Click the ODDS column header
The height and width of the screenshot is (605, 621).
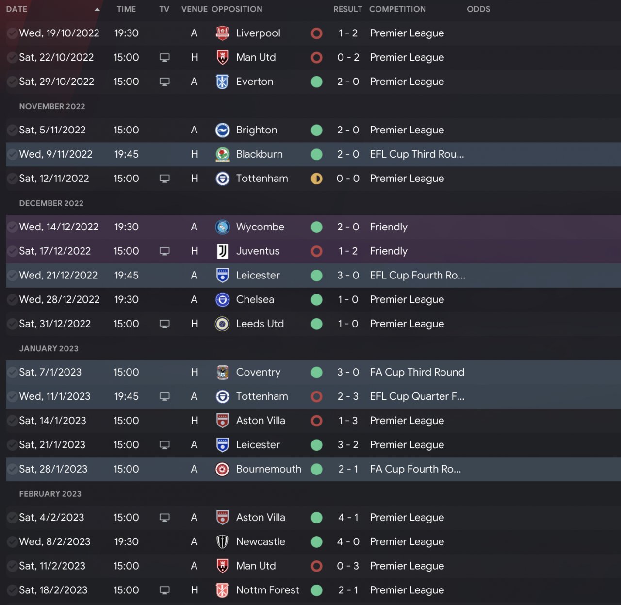(x=478, y=9)
